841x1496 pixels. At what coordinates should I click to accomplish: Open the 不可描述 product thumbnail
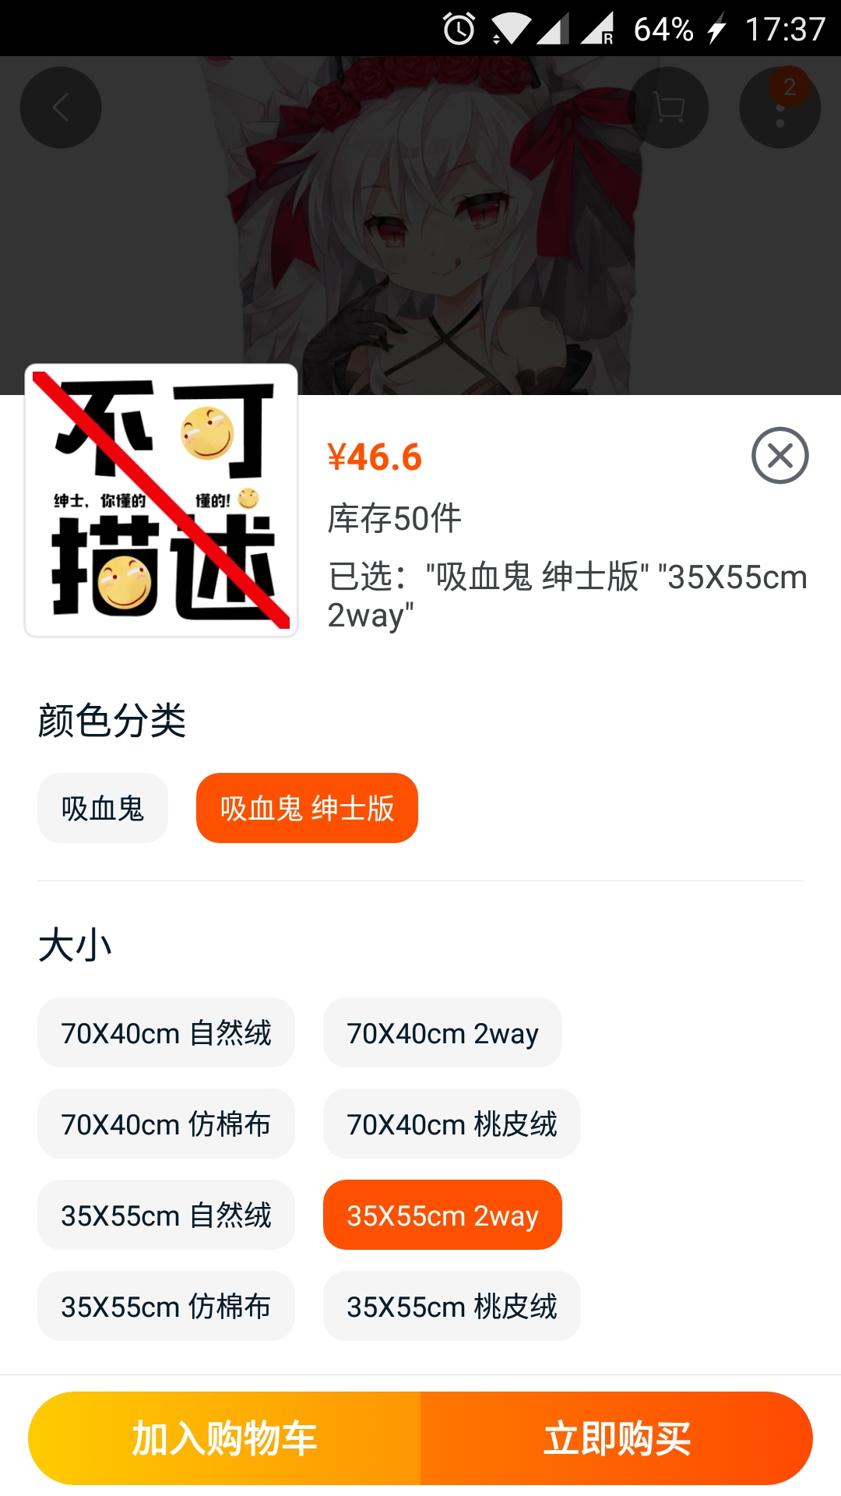click(161, 500)
